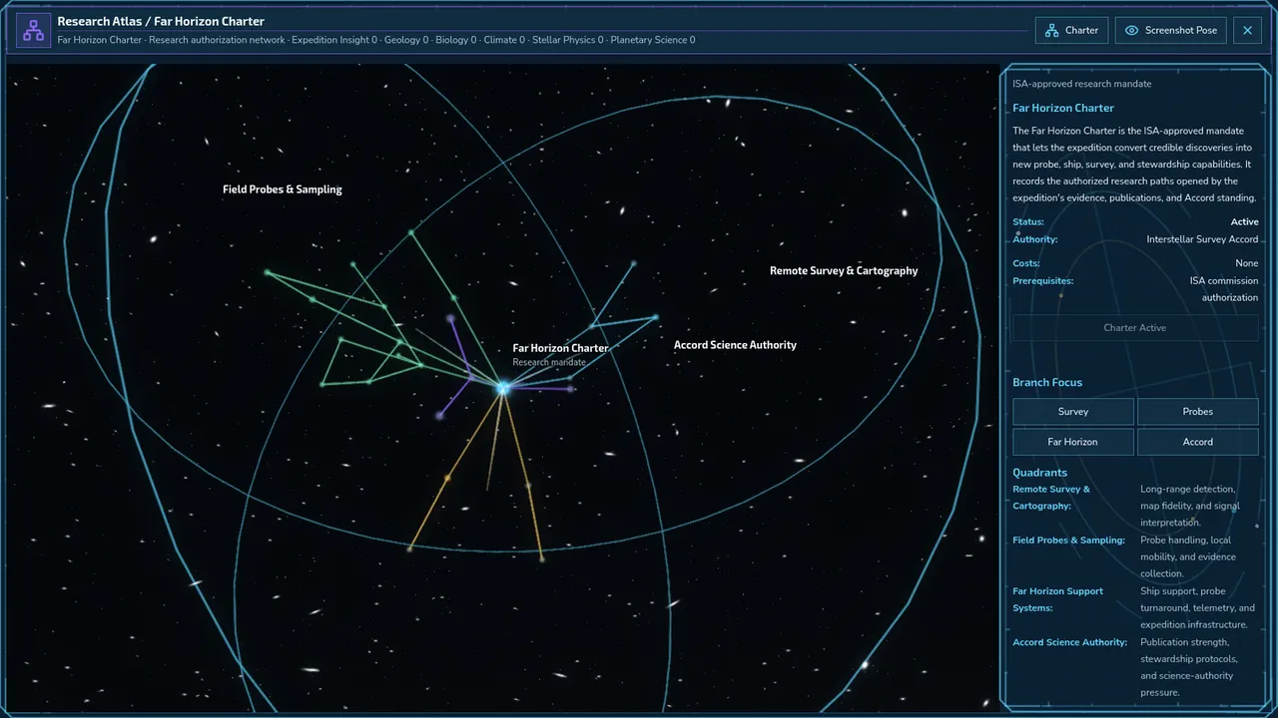Click the Charter Active button

tap(1135, 328)
